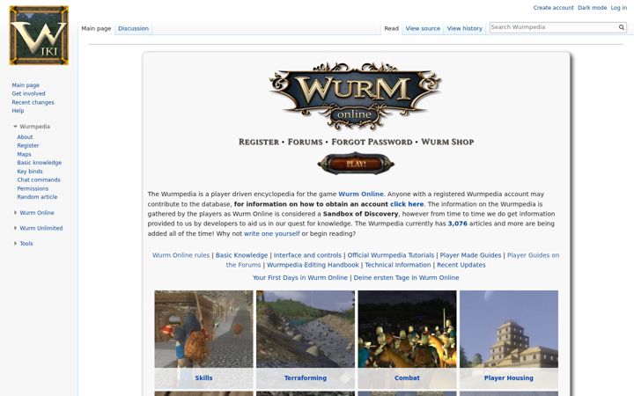Click FORUMS under the Wurm banner
The image size is (634, 396).
[306, 143]
